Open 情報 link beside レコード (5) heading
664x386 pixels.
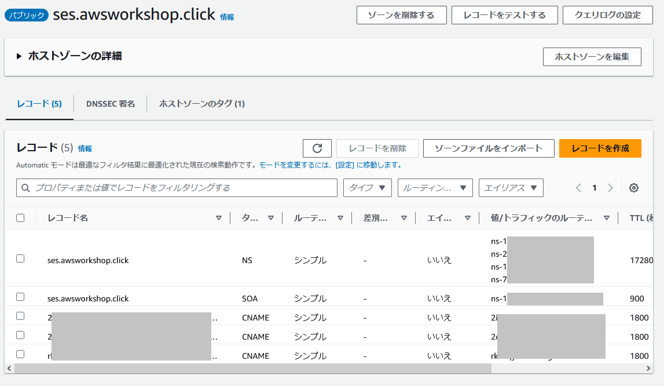[85, 148]
